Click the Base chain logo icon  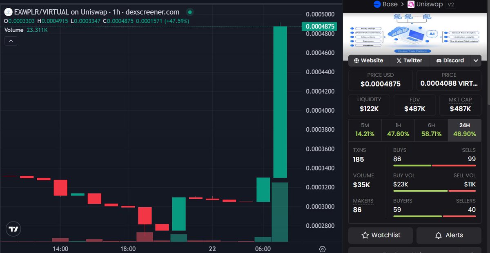pos(377,4)
